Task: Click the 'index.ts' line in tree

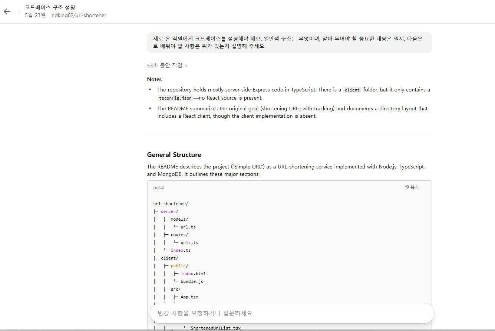Action: [181, 250]
